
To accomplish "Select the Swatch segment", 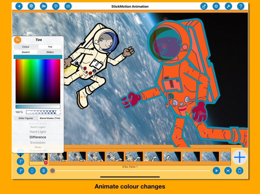I will click(x=26, y=52).
